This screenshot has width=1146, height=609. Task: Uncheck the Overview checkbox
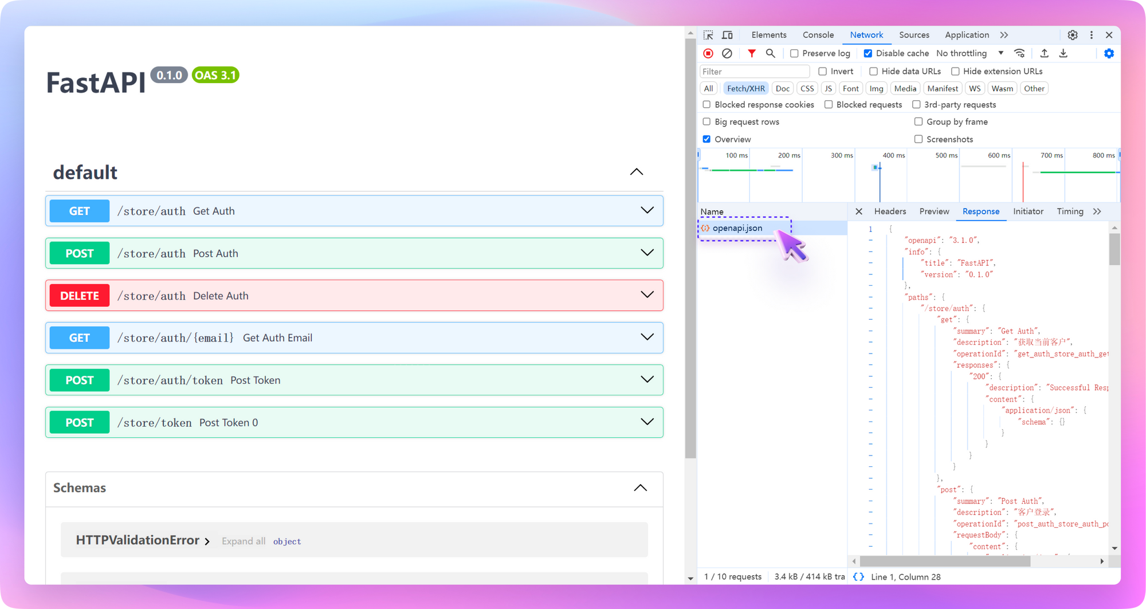tap(707, 139)
